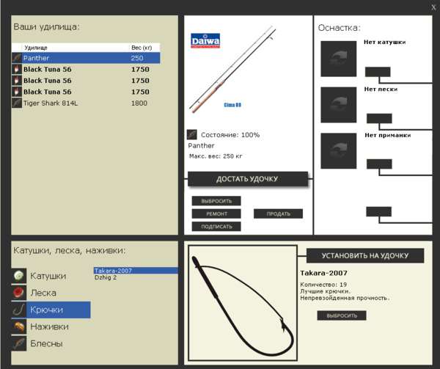Click ВЫБРОСИТЬ button under Takara-2007 description
The height and width of the screenshot is (369, 440).
[342, 315]
